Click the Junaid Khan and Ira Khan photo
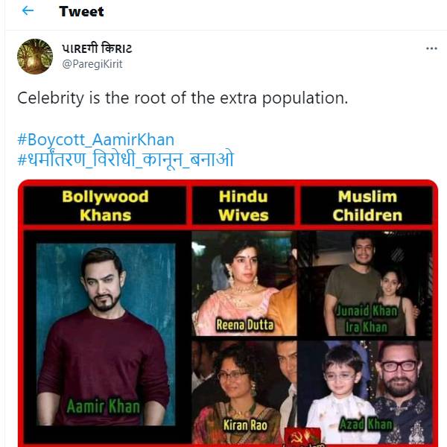This screenshot has height=447, width=447. [x=365, y=283]
